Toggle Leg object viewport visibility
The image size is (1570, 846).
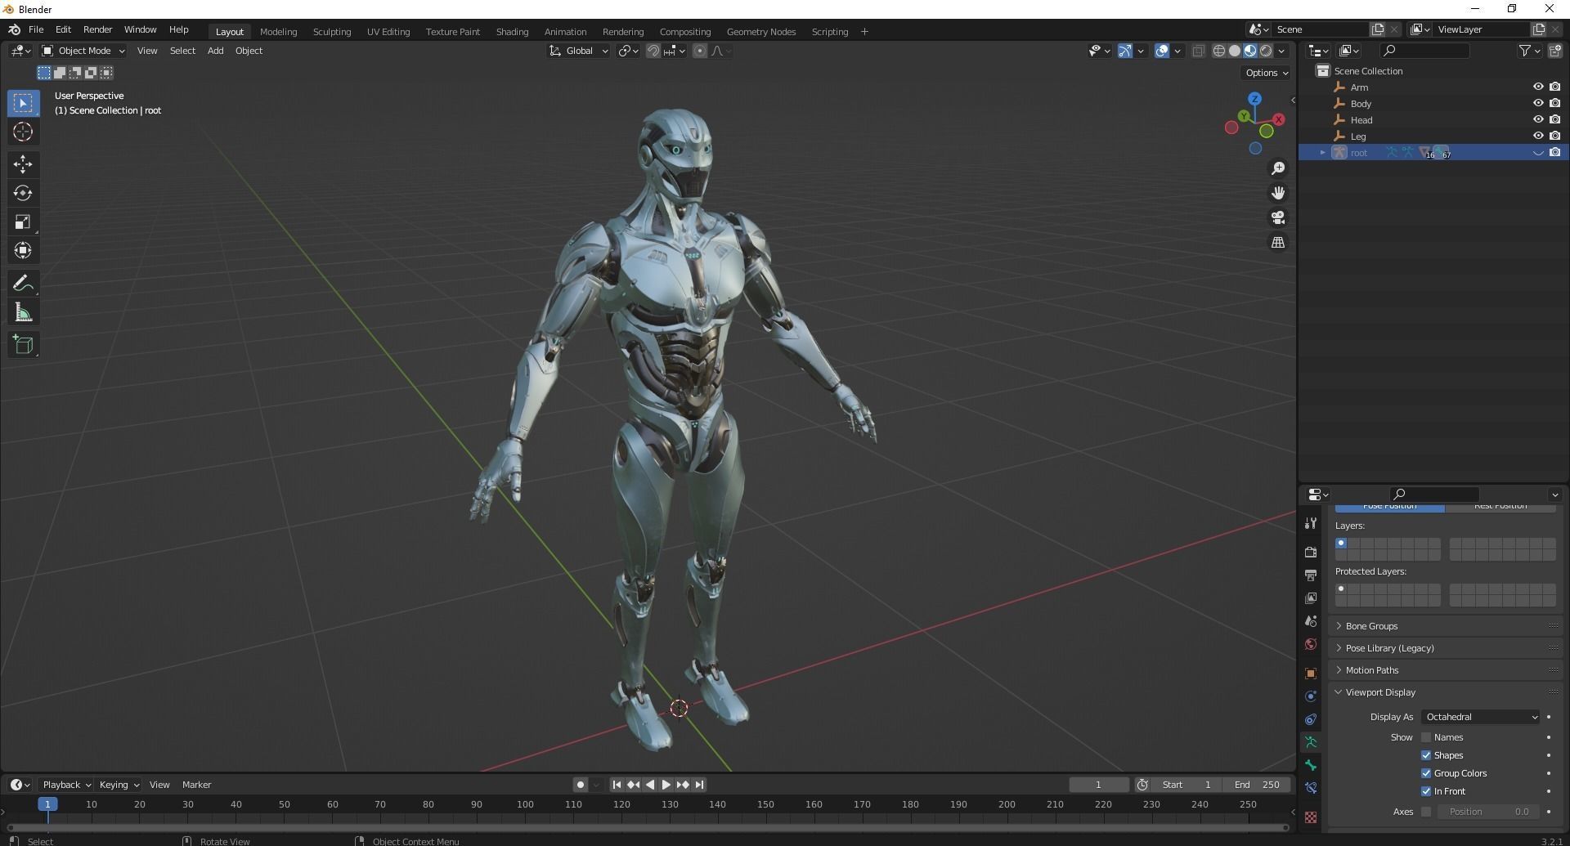(1537, 136)
